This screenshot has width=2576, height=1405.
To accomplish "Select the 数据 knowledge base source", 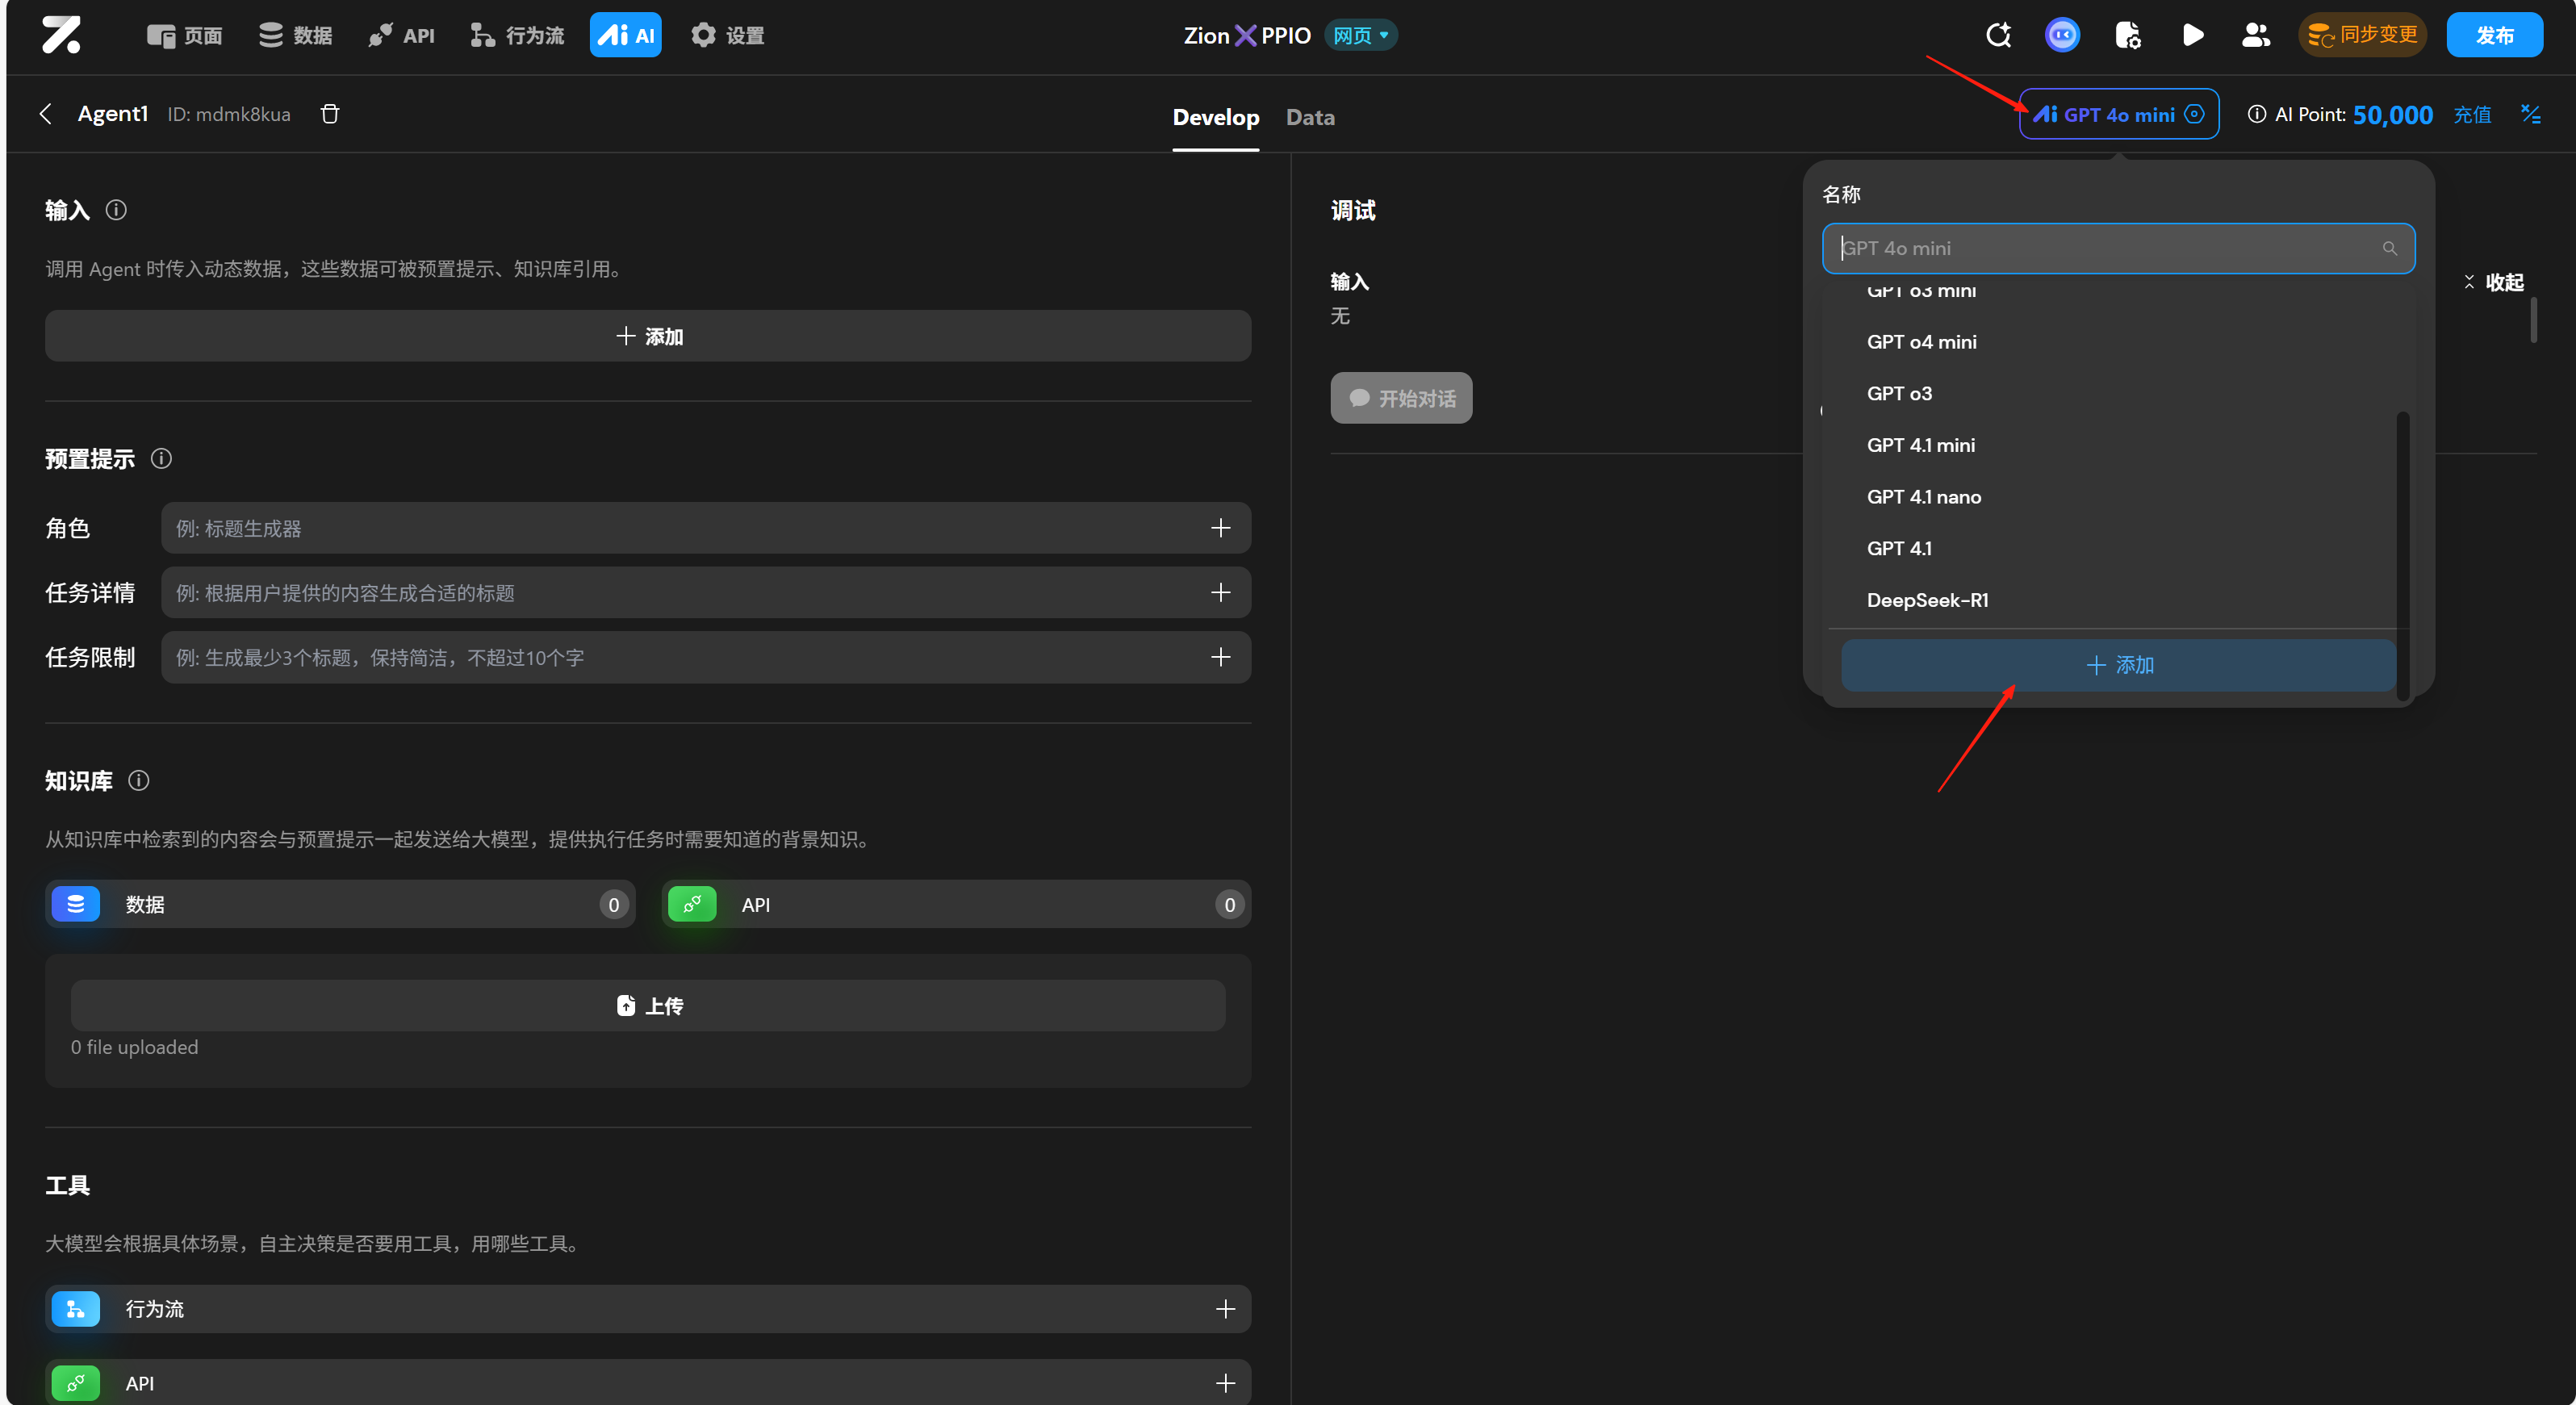I will tap(340, 904).
